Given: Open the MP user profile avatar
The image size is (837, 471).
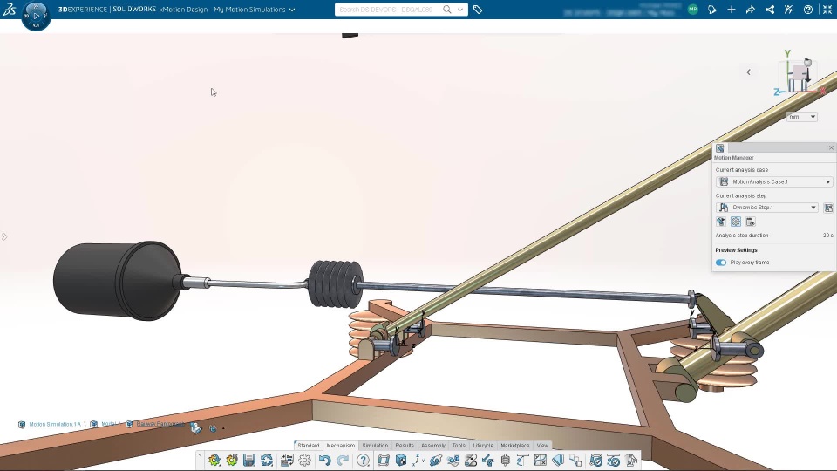Looking at the screenshot, I should point(693,9).
